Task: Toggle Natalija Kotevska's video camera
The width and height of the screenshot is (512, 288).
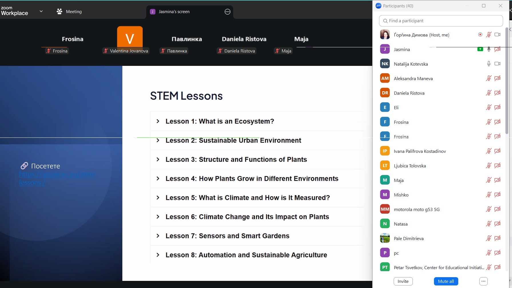Action: 497,64
